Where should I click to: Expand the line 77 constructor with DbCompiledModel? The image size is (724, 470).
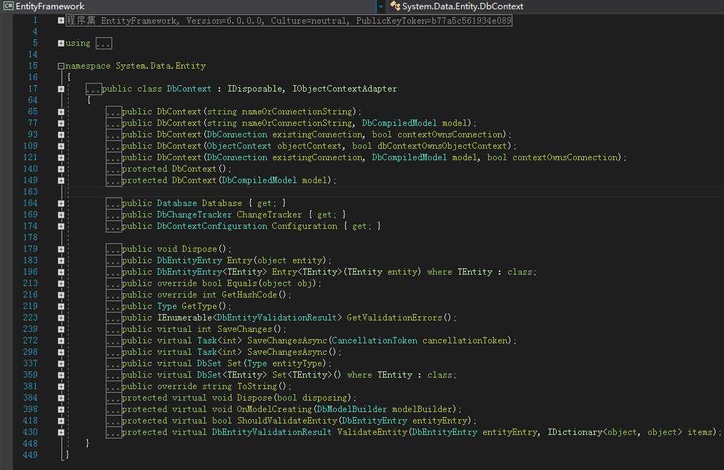tap(61, 123)
